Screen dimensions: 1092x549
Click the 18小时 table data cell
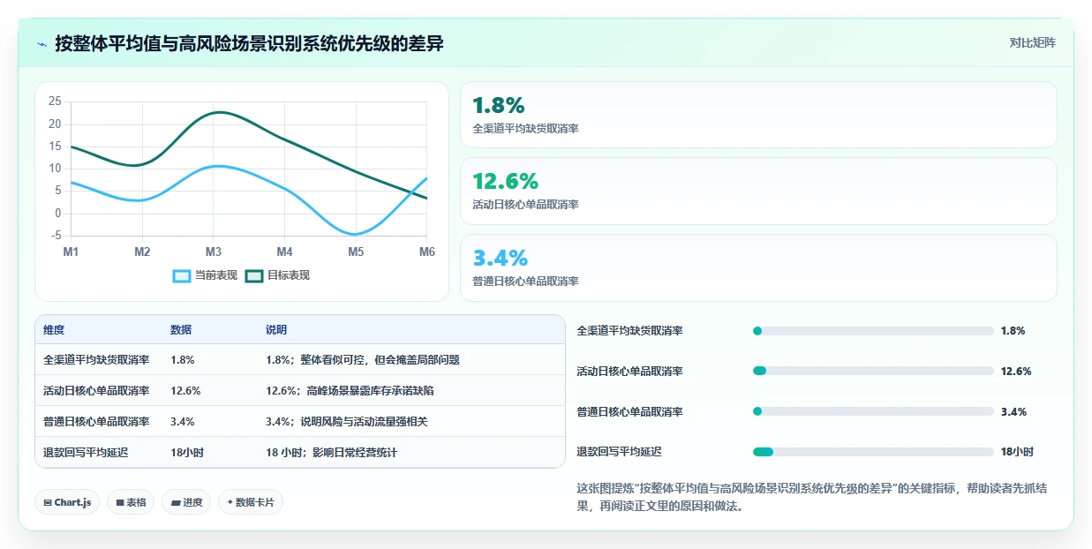click(x=187, y=453)
